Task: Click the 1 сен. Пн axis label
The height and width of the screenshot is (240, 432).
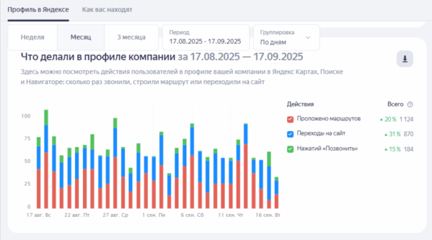Action: pos(154,215)
